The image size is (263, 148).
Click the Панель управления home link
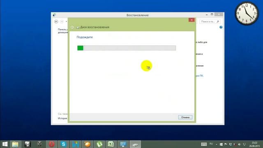click(63, 31)
